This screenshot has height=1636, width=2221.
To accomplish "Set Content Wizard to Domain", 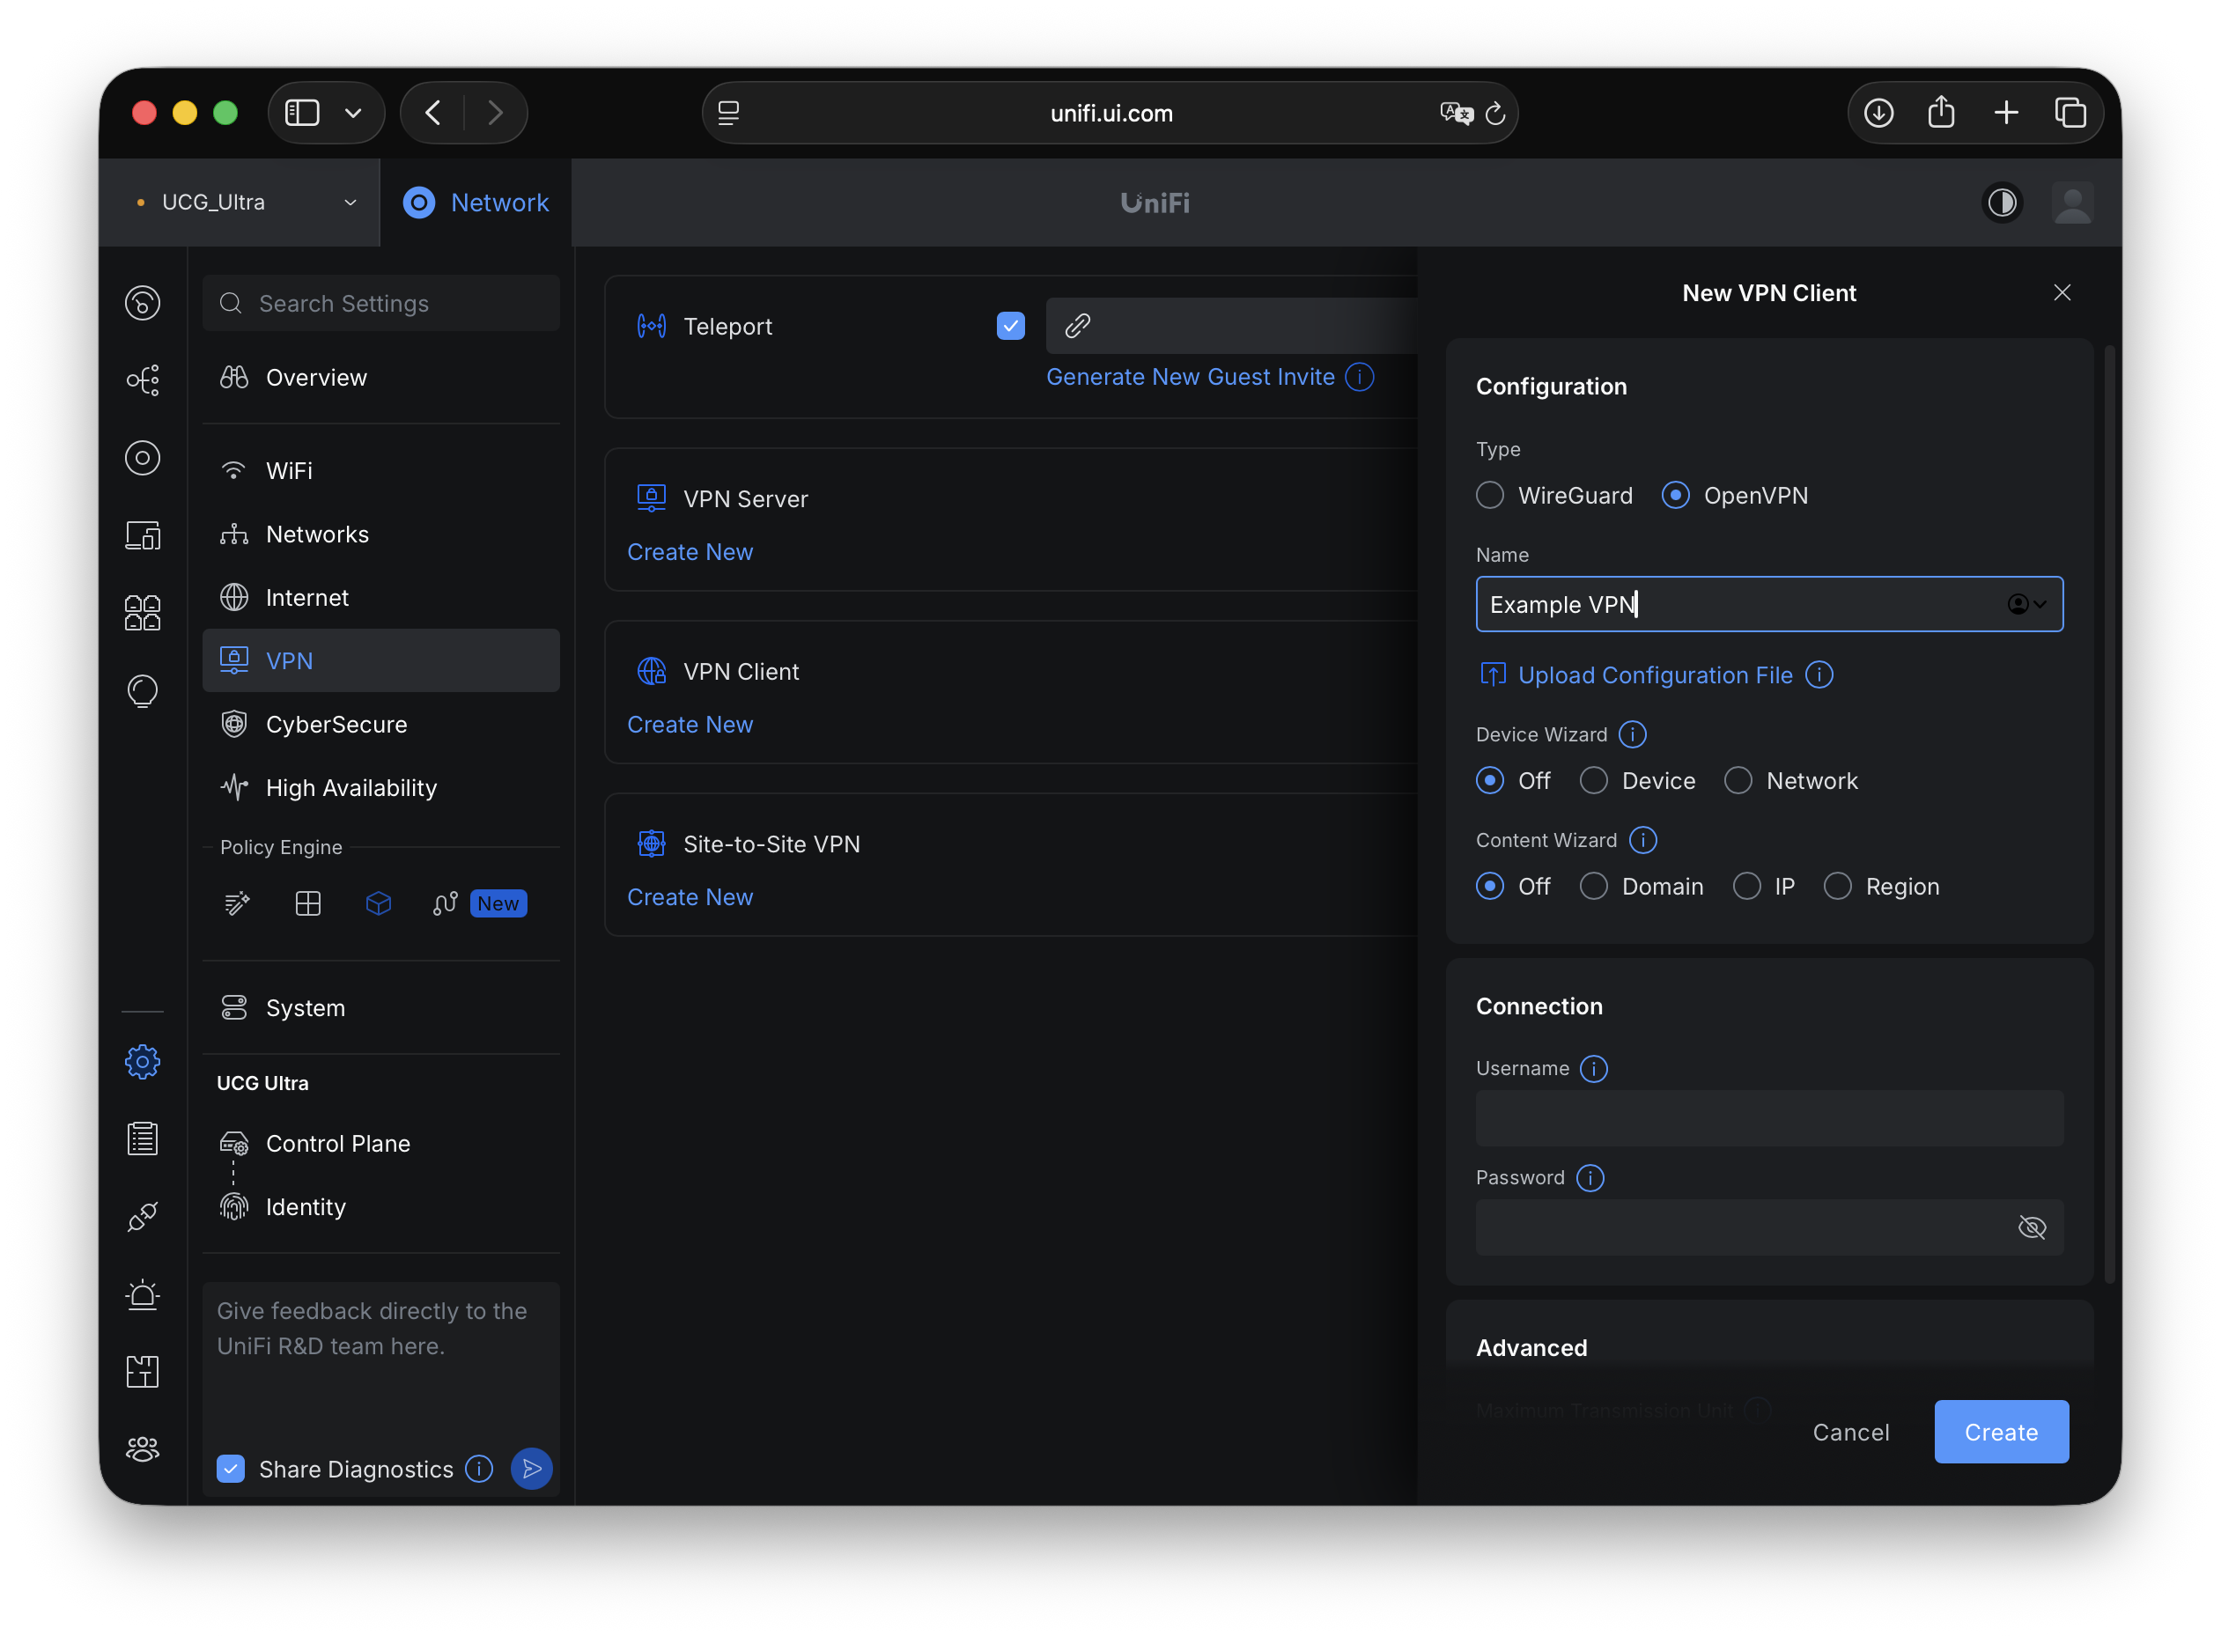I will click(1593, 887).
